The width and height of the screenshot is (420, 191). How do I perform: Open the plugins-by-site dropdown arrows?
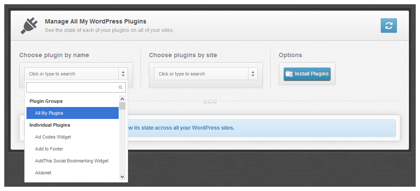pyautogui.click(x=253, y=74)
